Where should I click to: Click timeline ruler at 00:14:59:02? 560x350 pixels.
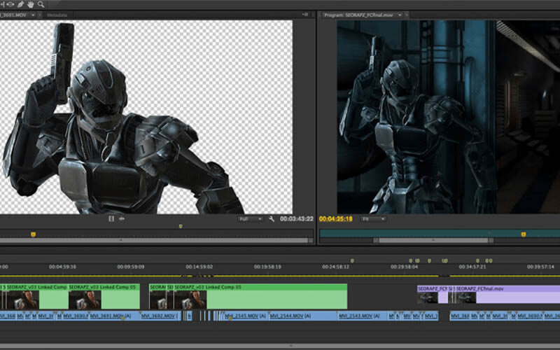tap(199, 267)
